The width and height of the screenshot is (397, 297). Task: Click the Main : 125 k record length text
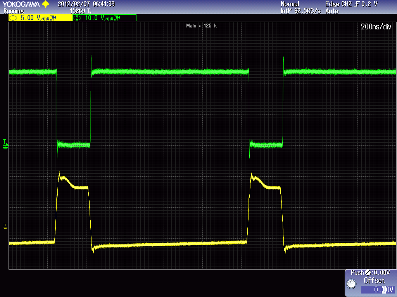click(202, 26)
